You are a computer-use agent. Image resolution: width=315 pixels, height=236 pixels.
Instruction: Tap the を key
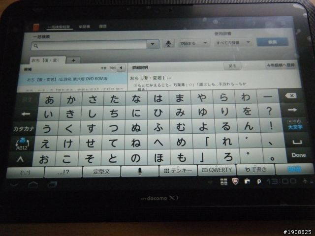[247, 111]
